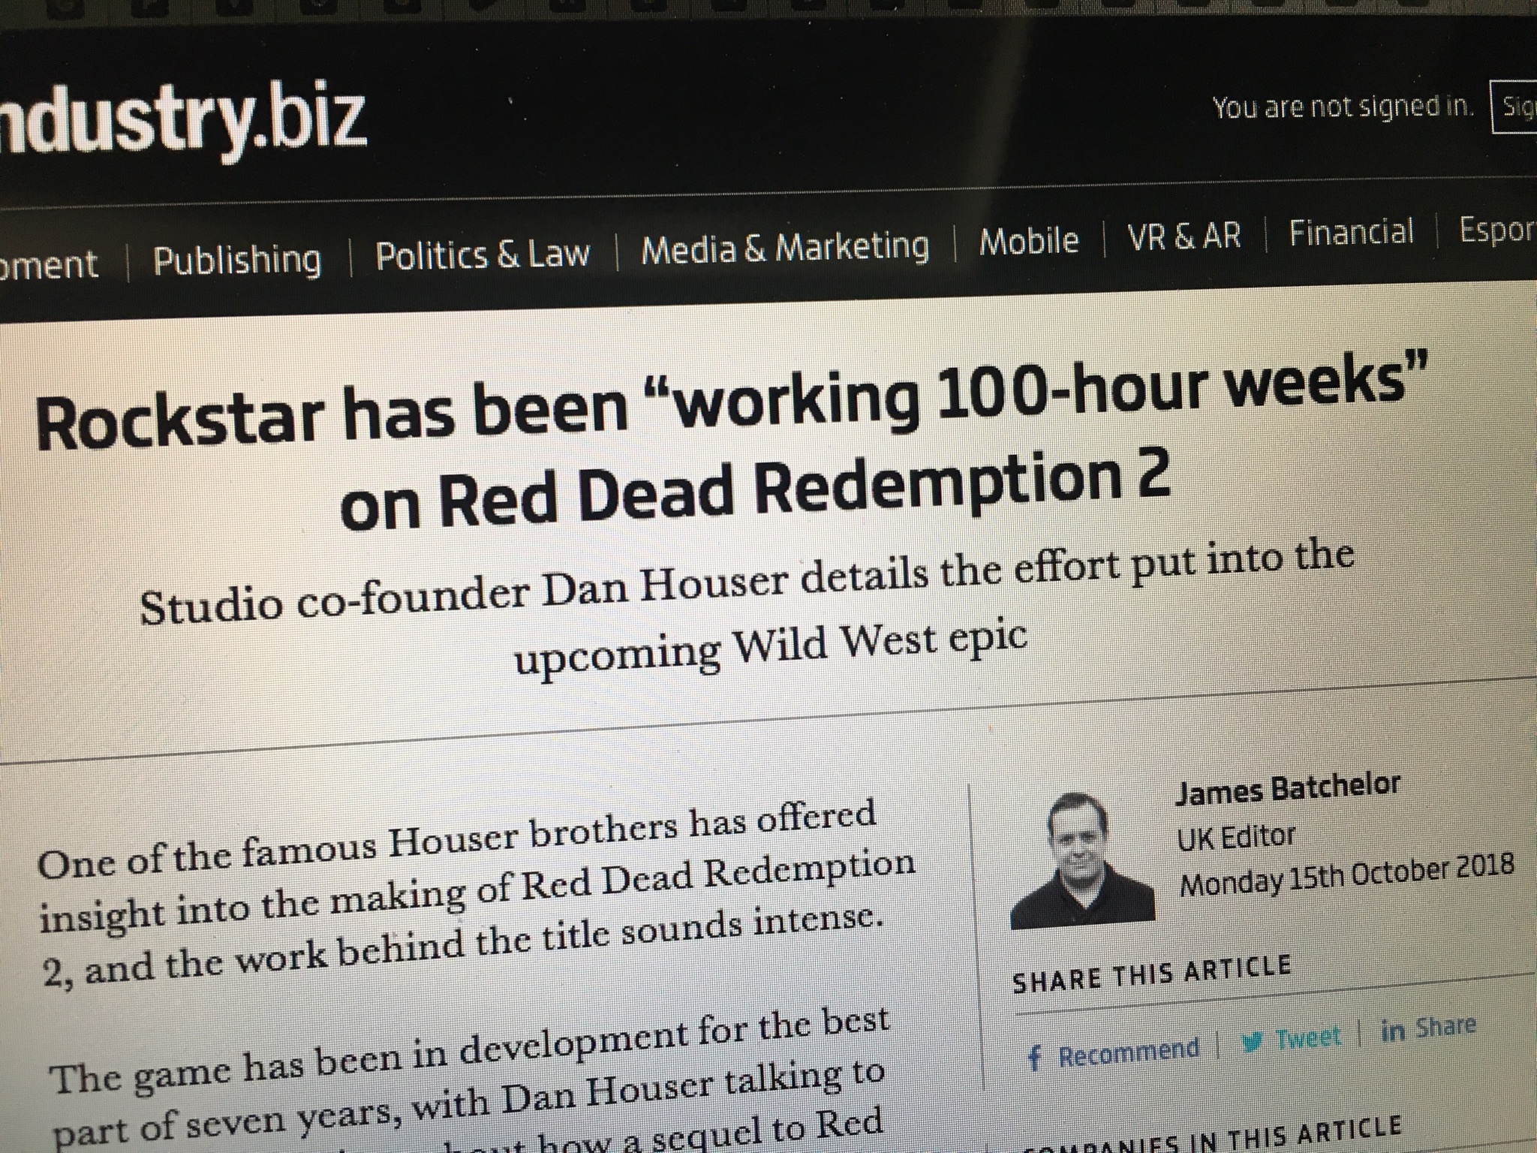Click the SHARE THIS ARTICLE heading
The height and width of the screenshot is (1153, 1537).
1151,974
